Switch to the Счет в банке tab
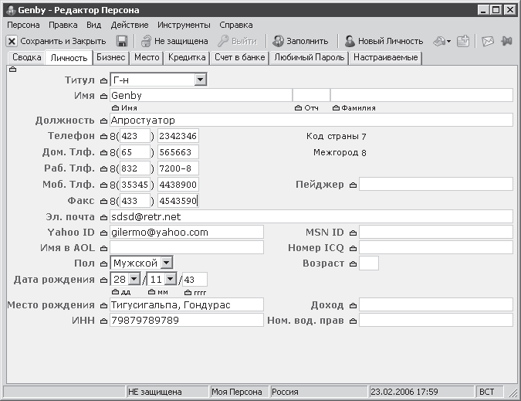Screen dimensions: 521x401 coord(239,57)
